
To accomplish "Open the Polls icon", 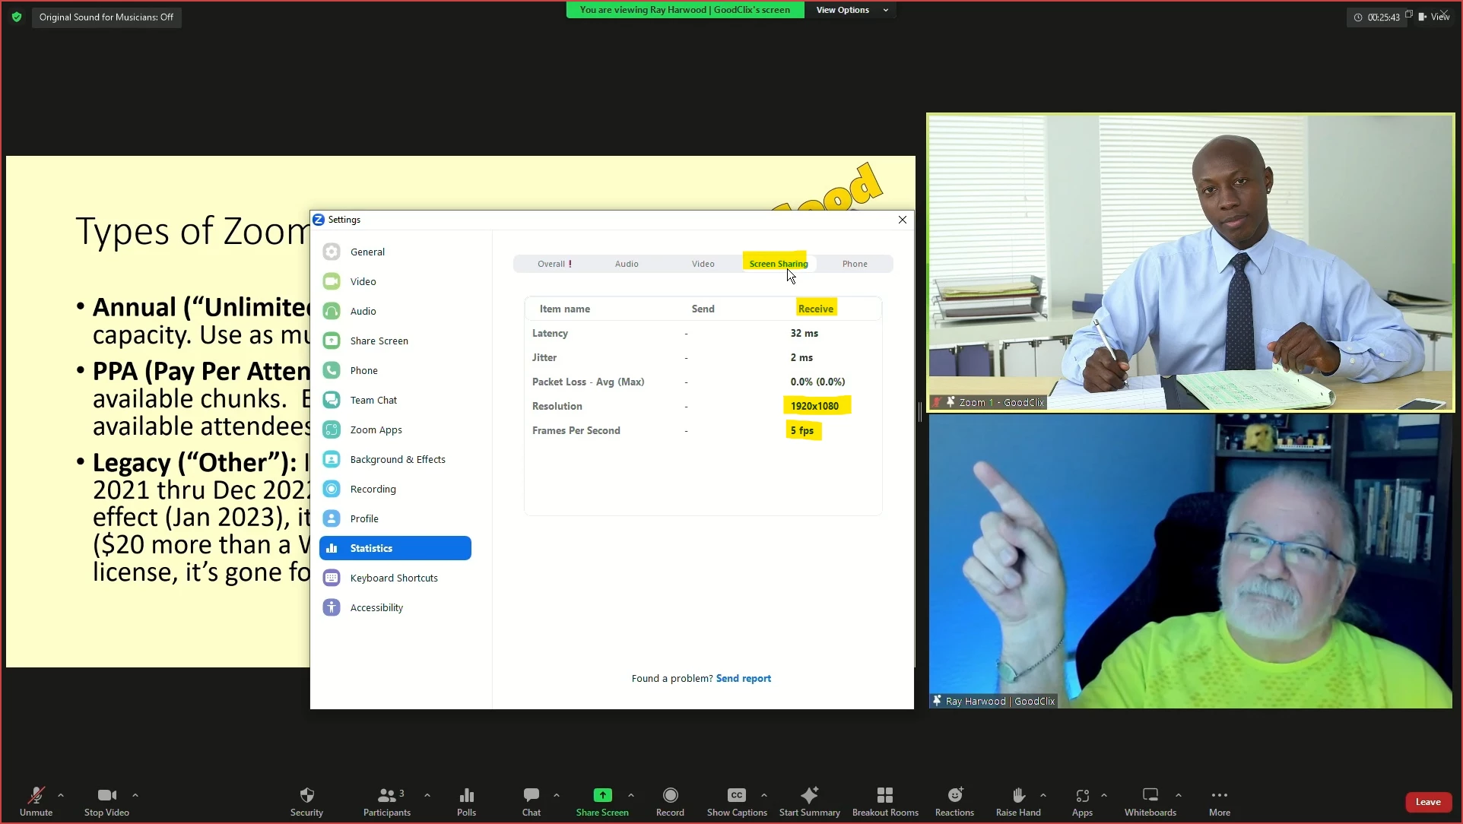I will click(x=466, y=795).
